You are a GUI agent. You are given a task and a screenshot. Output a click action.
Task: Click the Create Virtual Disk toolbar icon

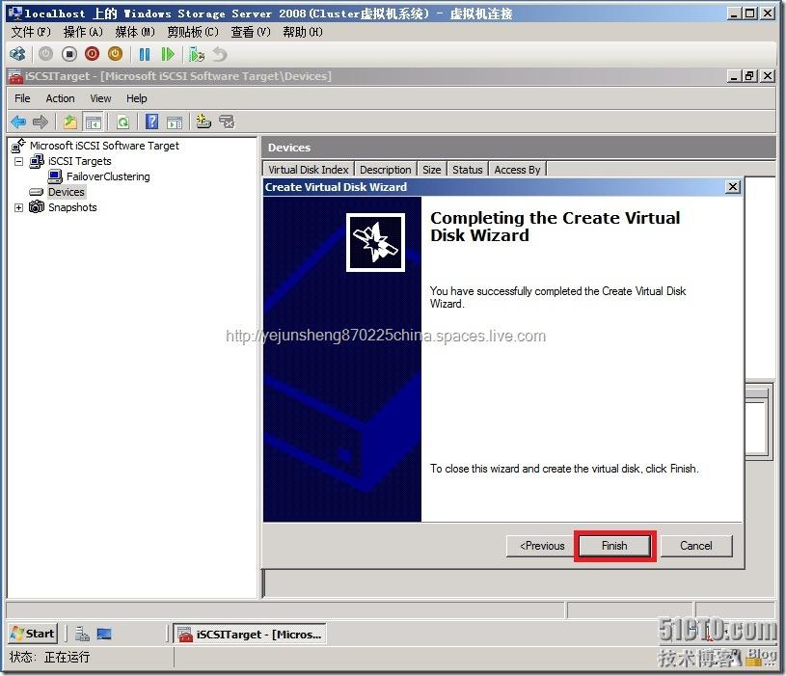[203, 122]
